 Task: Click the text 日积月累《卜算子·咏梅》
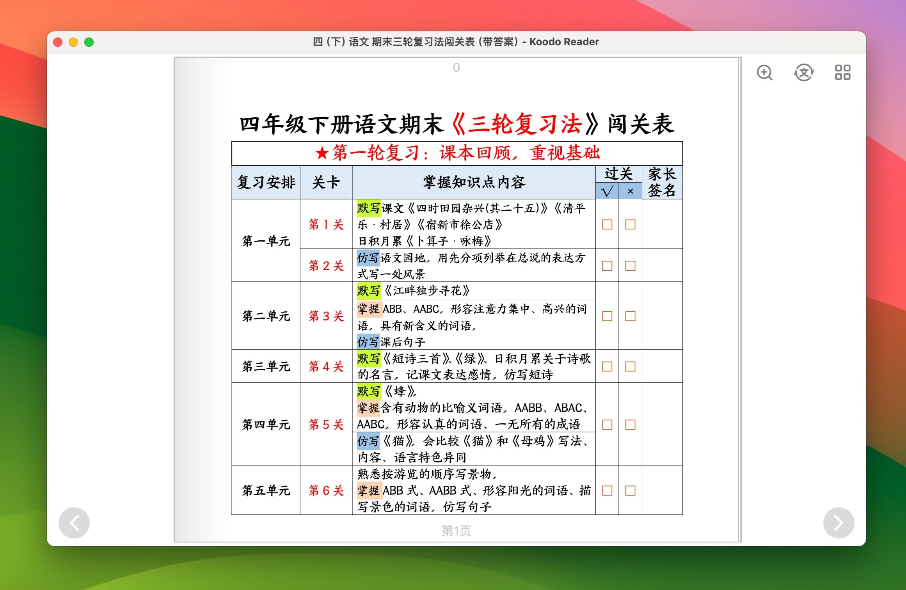tap(425, 241)
